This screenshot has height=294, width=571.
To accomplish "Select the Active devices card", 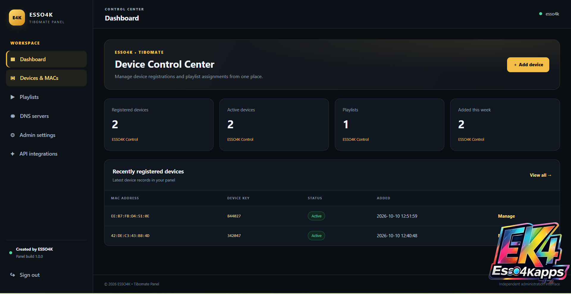I will click(x=274, y=124).
